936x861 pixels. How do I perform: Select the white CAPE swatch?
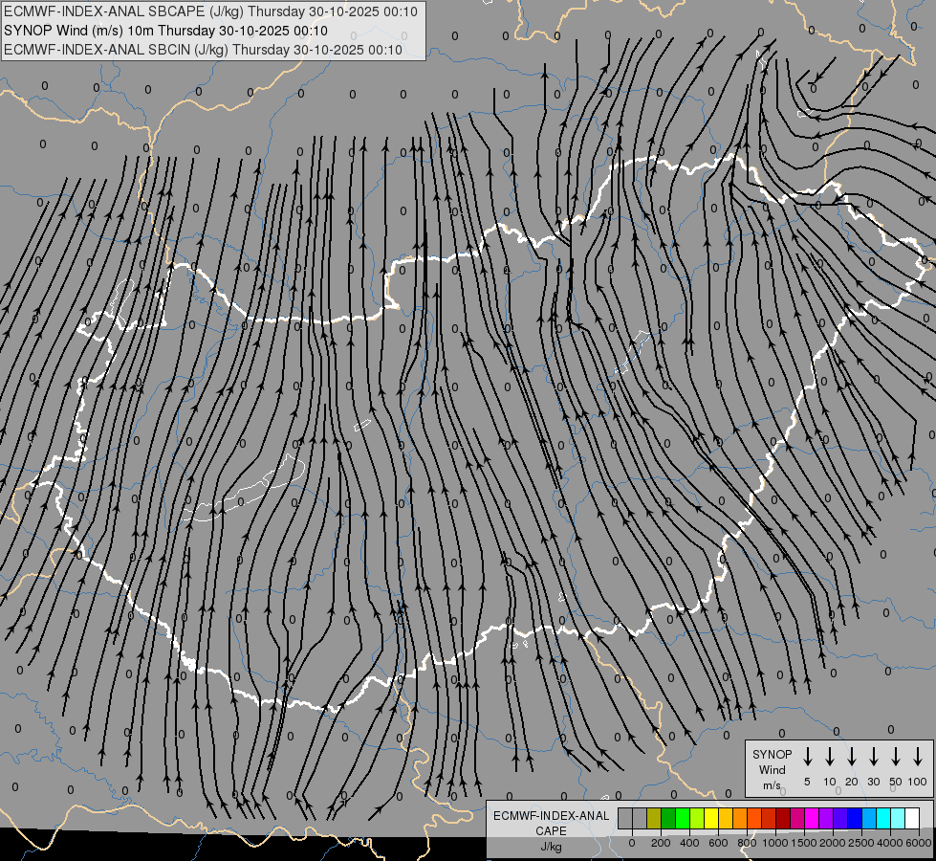(x=913, y=818)
